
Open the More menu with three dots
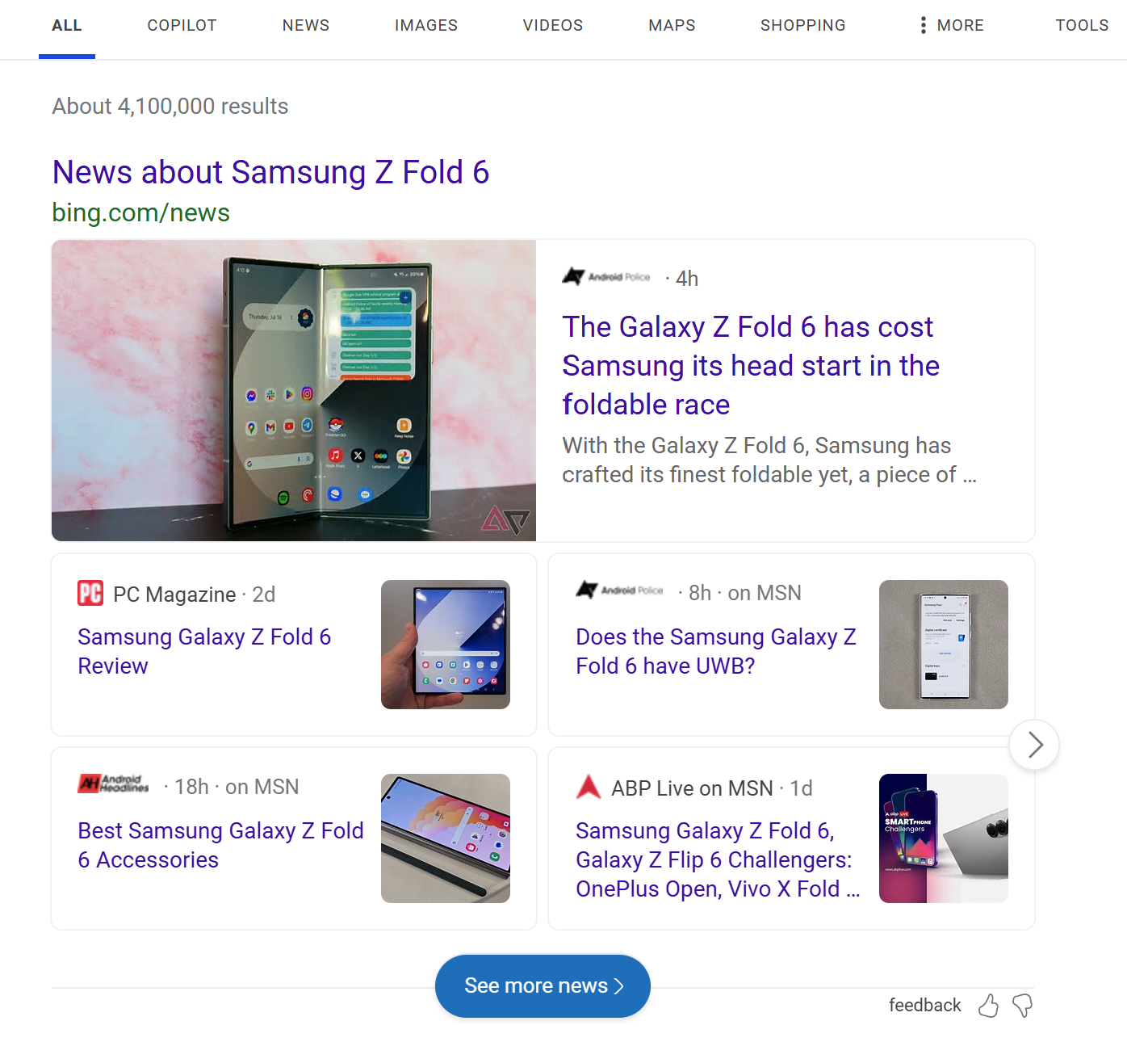coord(951,26)
